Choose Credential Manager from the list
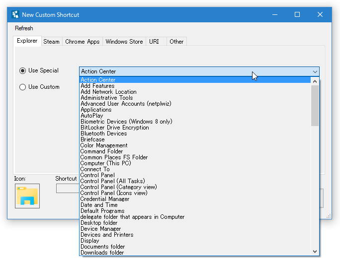The height and width of the screenshot is (263, 340). pyautogui.click(x=195, y=199)
